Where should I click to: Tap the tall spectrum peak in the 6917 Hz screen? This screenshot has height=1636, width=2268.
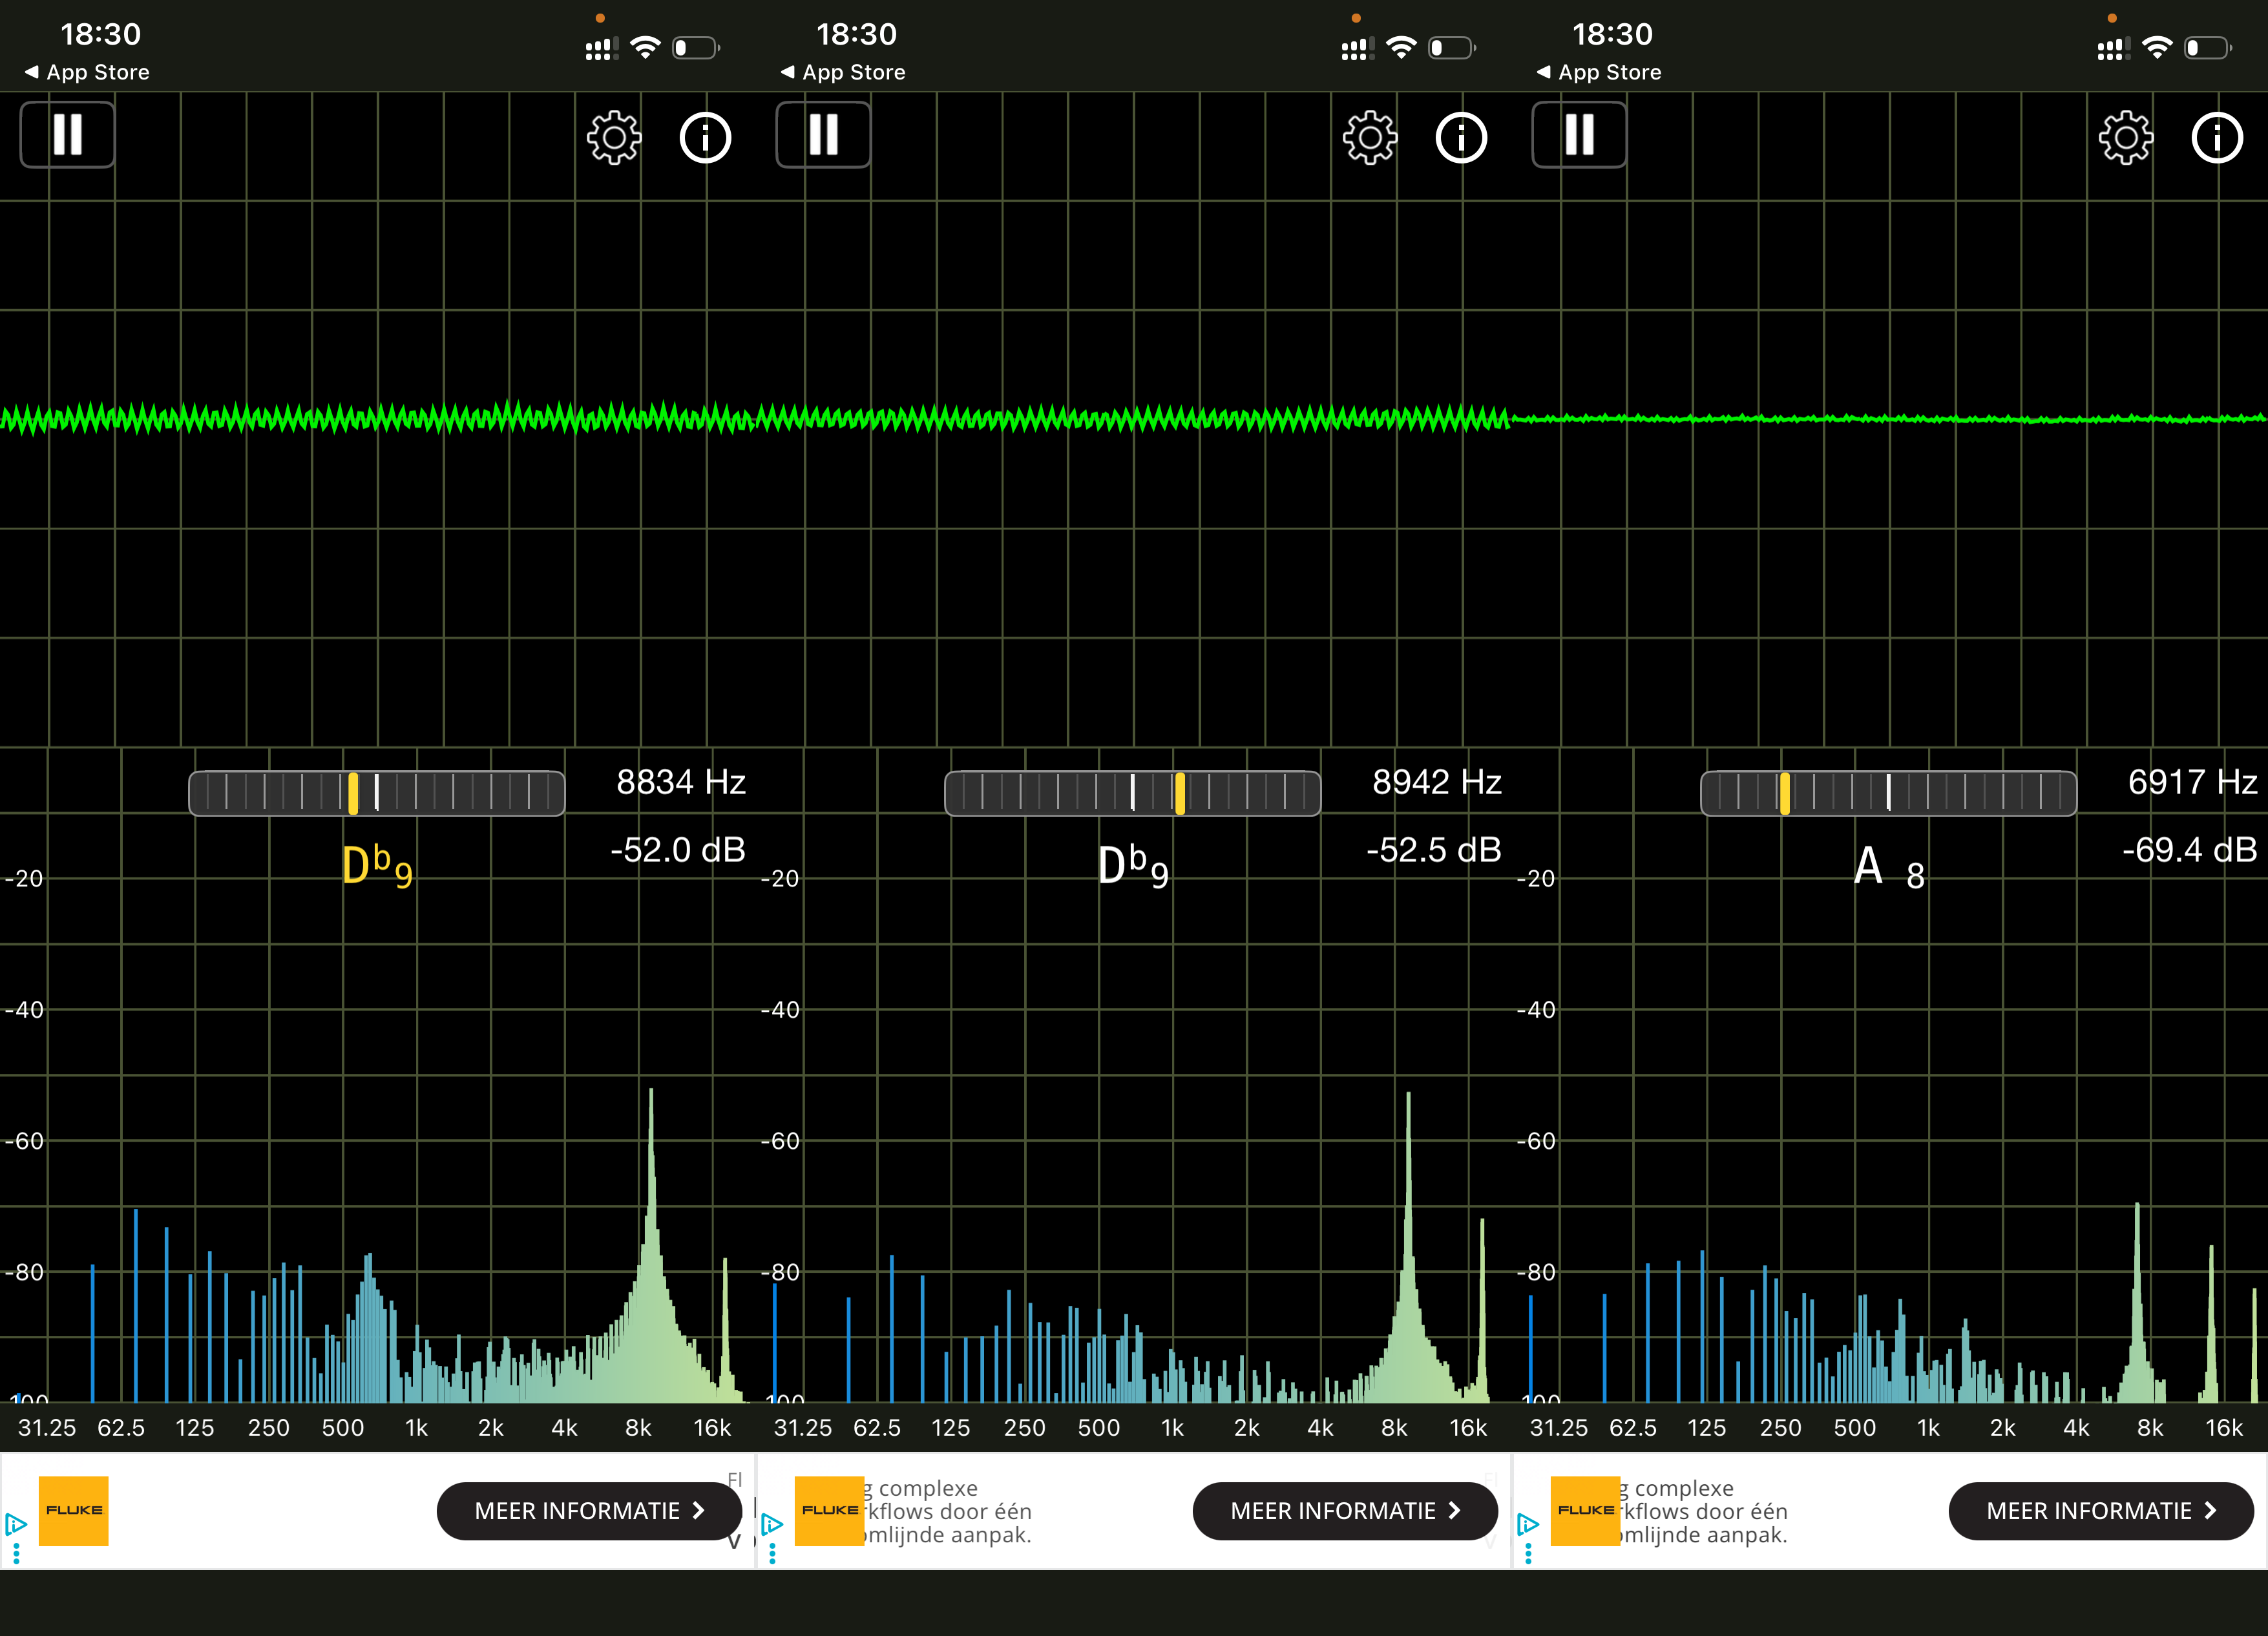(2137, 1302)
